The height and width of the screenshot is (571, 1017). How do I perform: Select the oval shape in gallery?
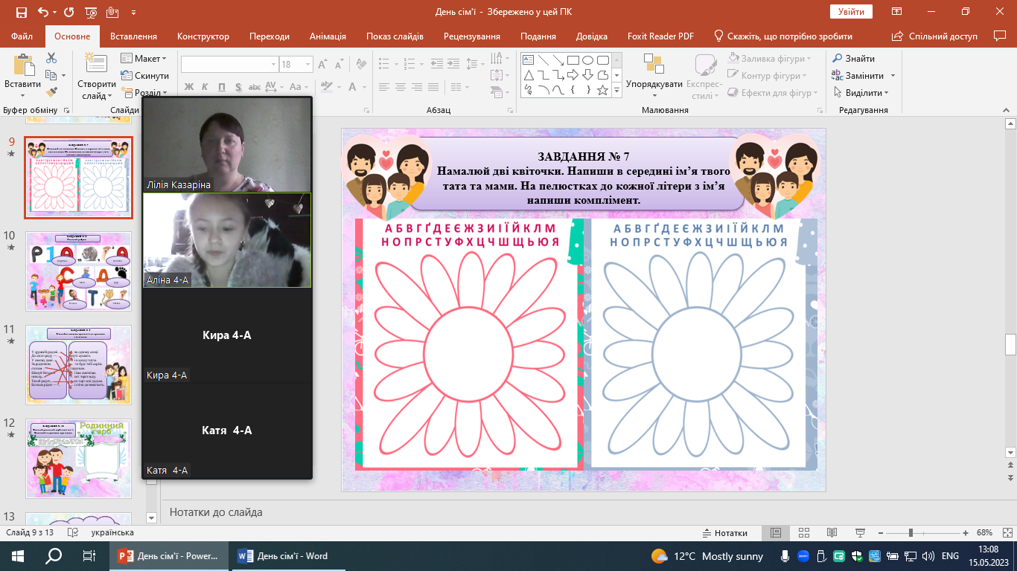point(587,60)
